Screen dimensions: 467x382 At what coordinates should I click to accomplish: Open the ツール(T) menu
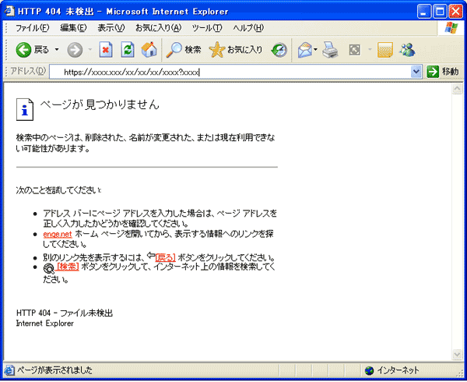[x=207, y=28]
